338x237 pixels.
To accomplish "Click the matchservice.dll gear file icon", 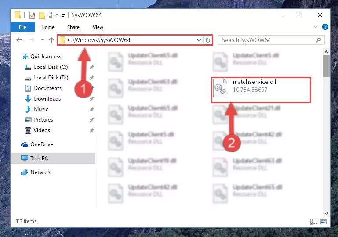I will [x=220, y=88].
